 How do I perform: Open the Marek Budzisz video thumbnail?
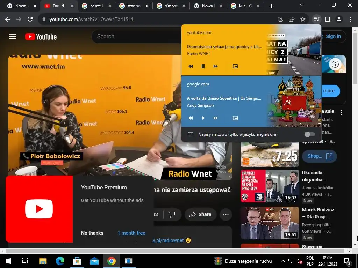(270, 223)
